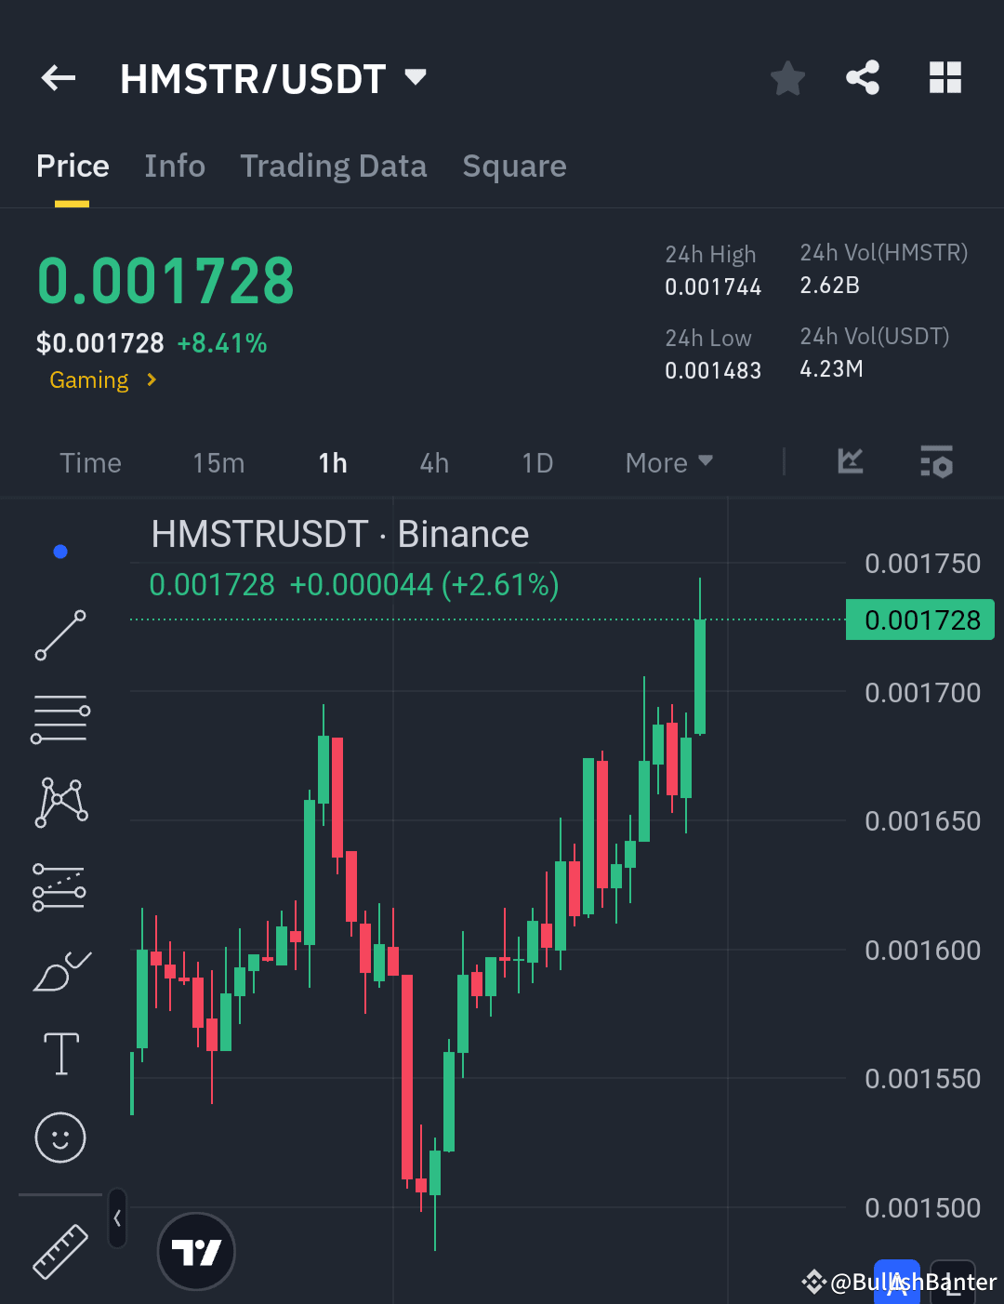Select the trend line drawing tool
1004x1304 pixels.
(x=59, y=635)
